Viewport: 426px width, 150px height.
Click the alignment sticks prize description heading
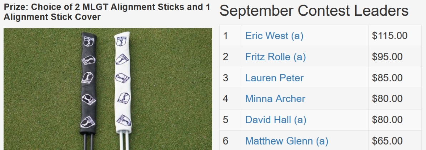coord(107,12)
